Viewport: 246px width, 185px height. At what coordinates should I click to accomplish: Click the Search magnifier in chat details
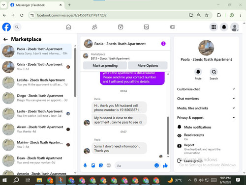click(x=214, y=72)
